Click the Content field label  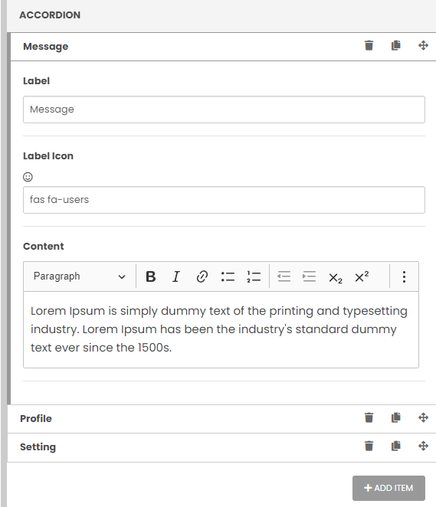coord(44,246)
